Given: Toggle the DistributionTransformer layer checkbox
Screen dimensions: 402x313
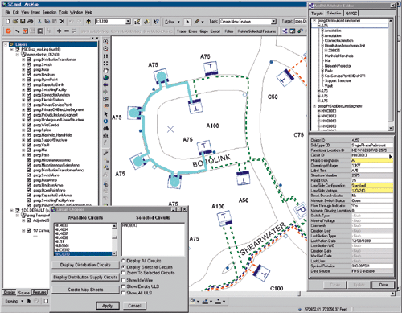Looking at the screenshot, I should point(29,60).
